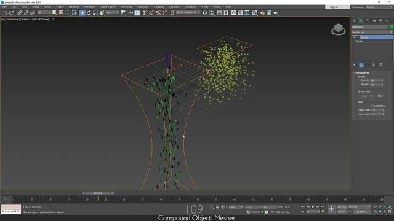The height and width of the screenshot is (221, 394).
Task: Activate the Select and Scale tool
Action: click(x=95, y=12)
